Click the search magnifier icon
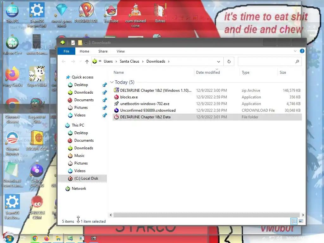 pos(297,62)
